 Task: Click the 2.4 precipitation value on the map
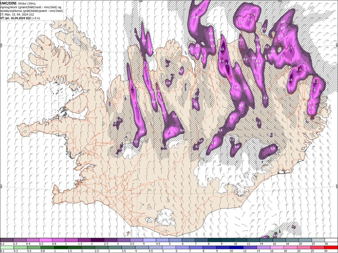[299, 70]
